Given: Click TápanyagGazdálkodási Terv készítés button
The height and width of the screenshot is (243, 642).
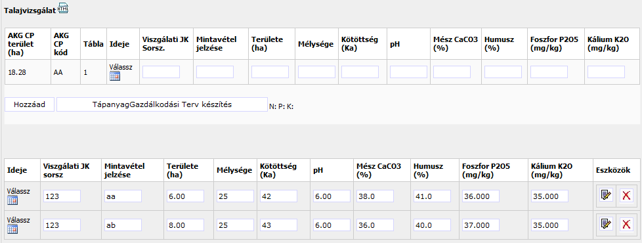Looking at the screenshot, I should click(x=162, y=104).
